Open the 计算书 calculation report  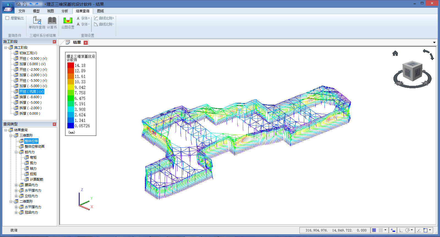click(x=52, y=23)
